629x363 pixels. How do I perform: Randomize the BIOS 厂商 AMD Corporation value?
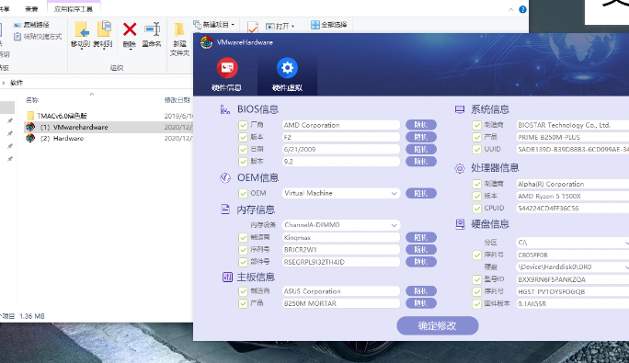[x=421, y=125]
